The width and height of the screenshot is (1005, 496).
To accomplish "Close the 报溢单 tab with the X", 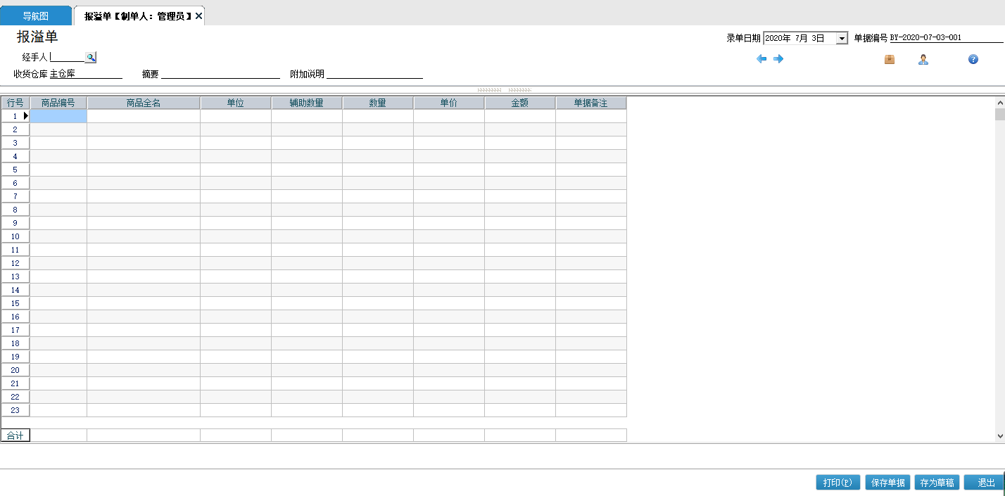I will [x=199, y=15].
